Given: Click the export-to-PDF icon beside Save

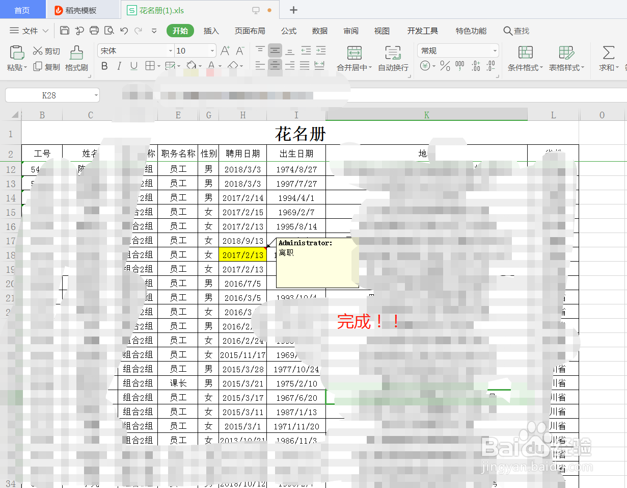Looking at the screenshot, I should [79, 31].
